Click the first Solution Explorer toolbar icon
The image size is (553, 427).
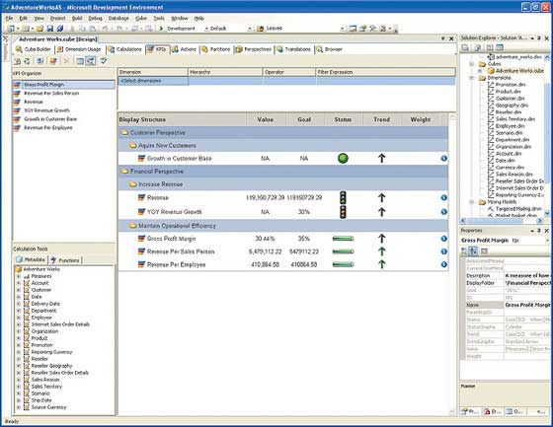point(465,47)
